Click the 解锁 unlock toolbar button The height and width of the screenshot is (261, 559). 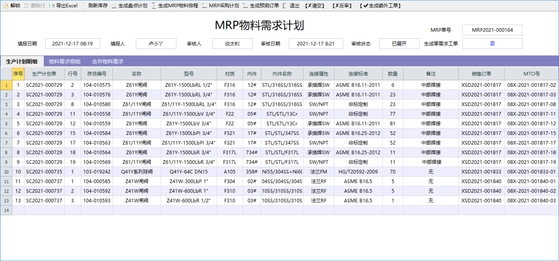click(x=12, y=5)
